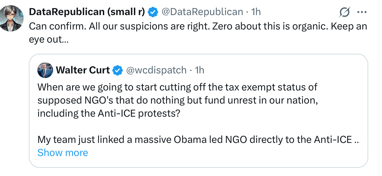Go to the @wcdispatch handle

(x=156, y=70)
